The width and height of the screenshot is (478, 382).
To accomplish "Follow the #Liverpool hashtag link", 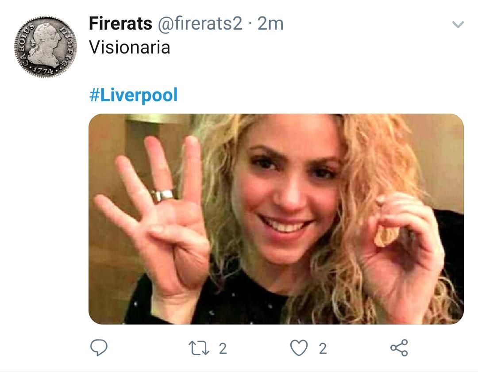I will tap(133, 95).
